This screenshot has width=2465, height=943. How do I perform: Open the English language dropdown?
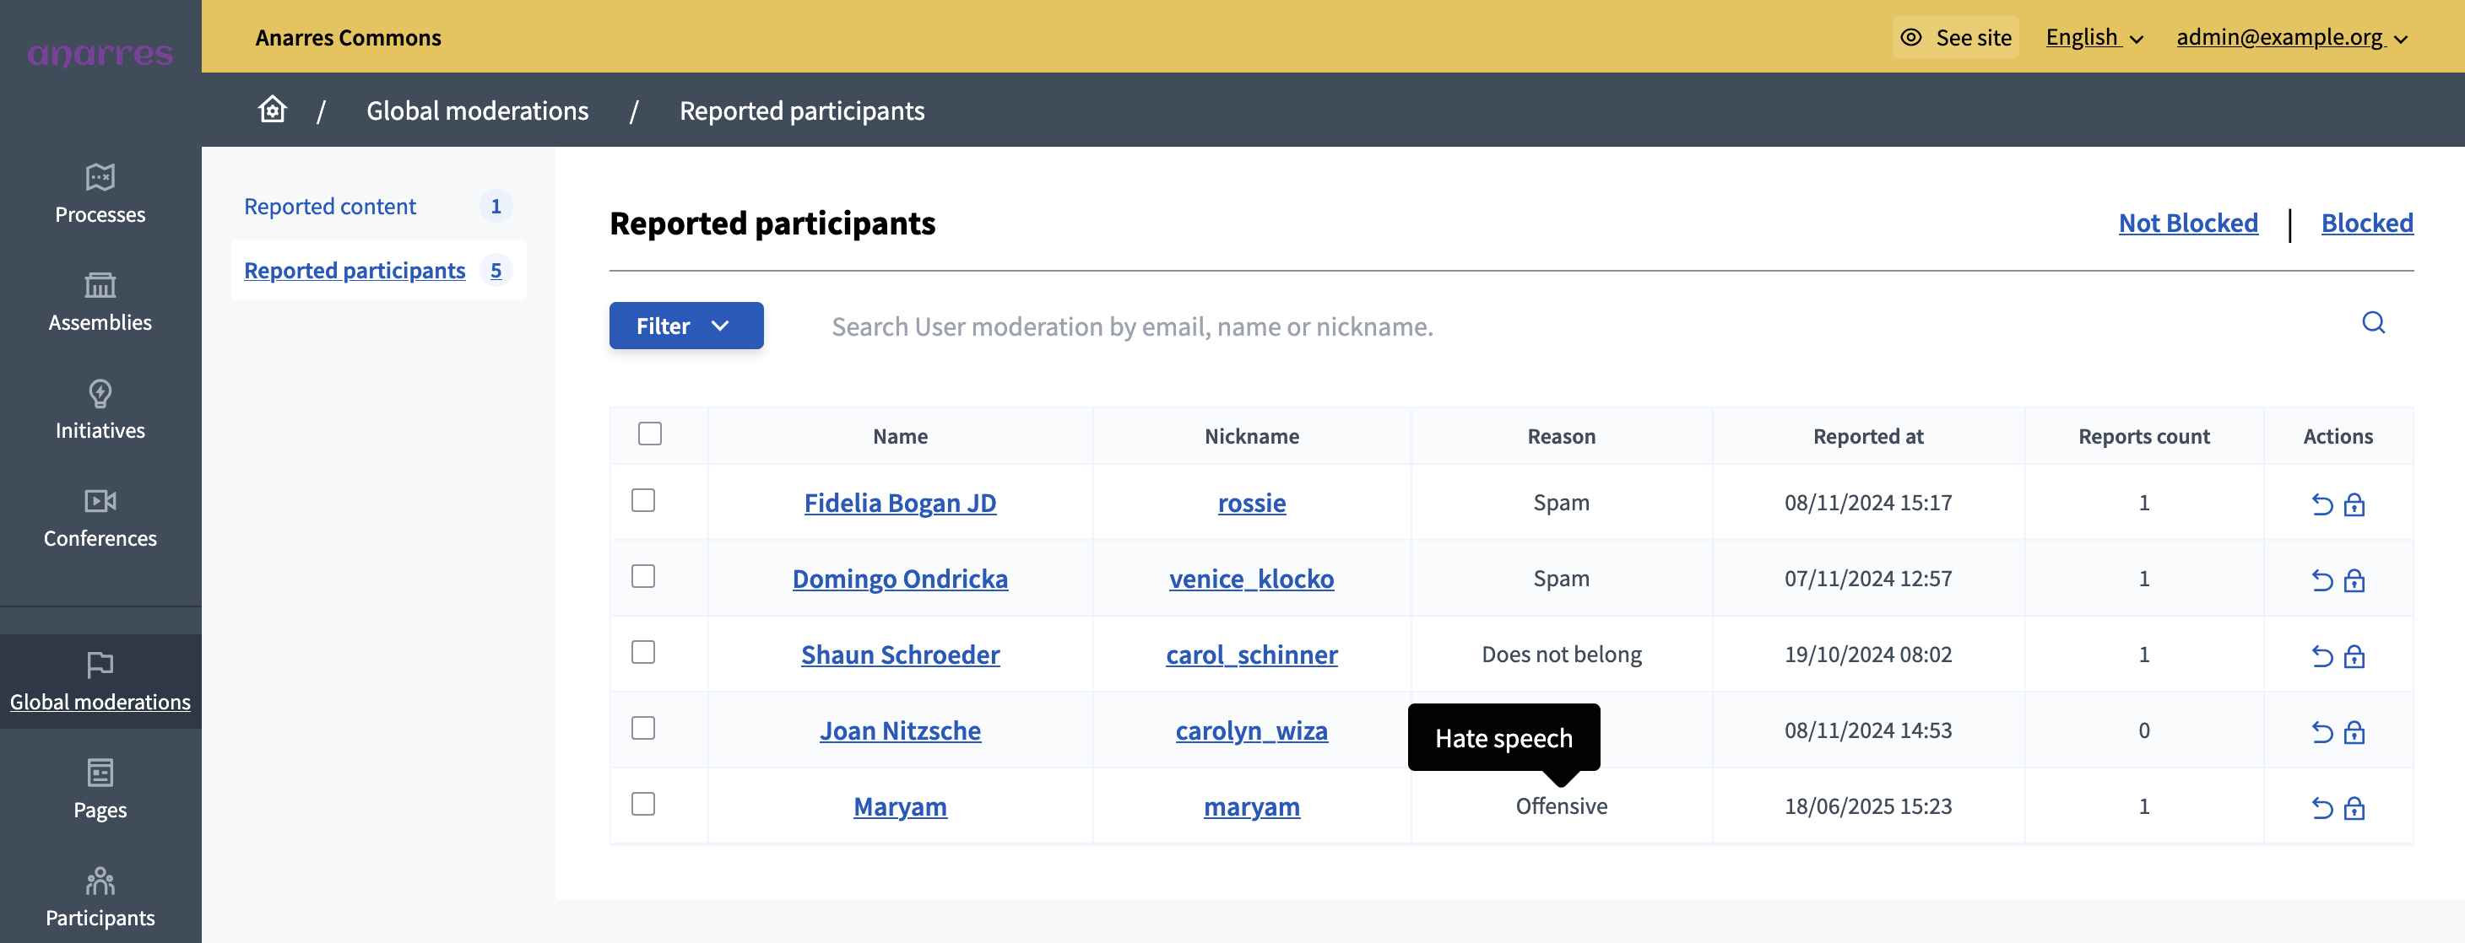tap(2094, 37)
